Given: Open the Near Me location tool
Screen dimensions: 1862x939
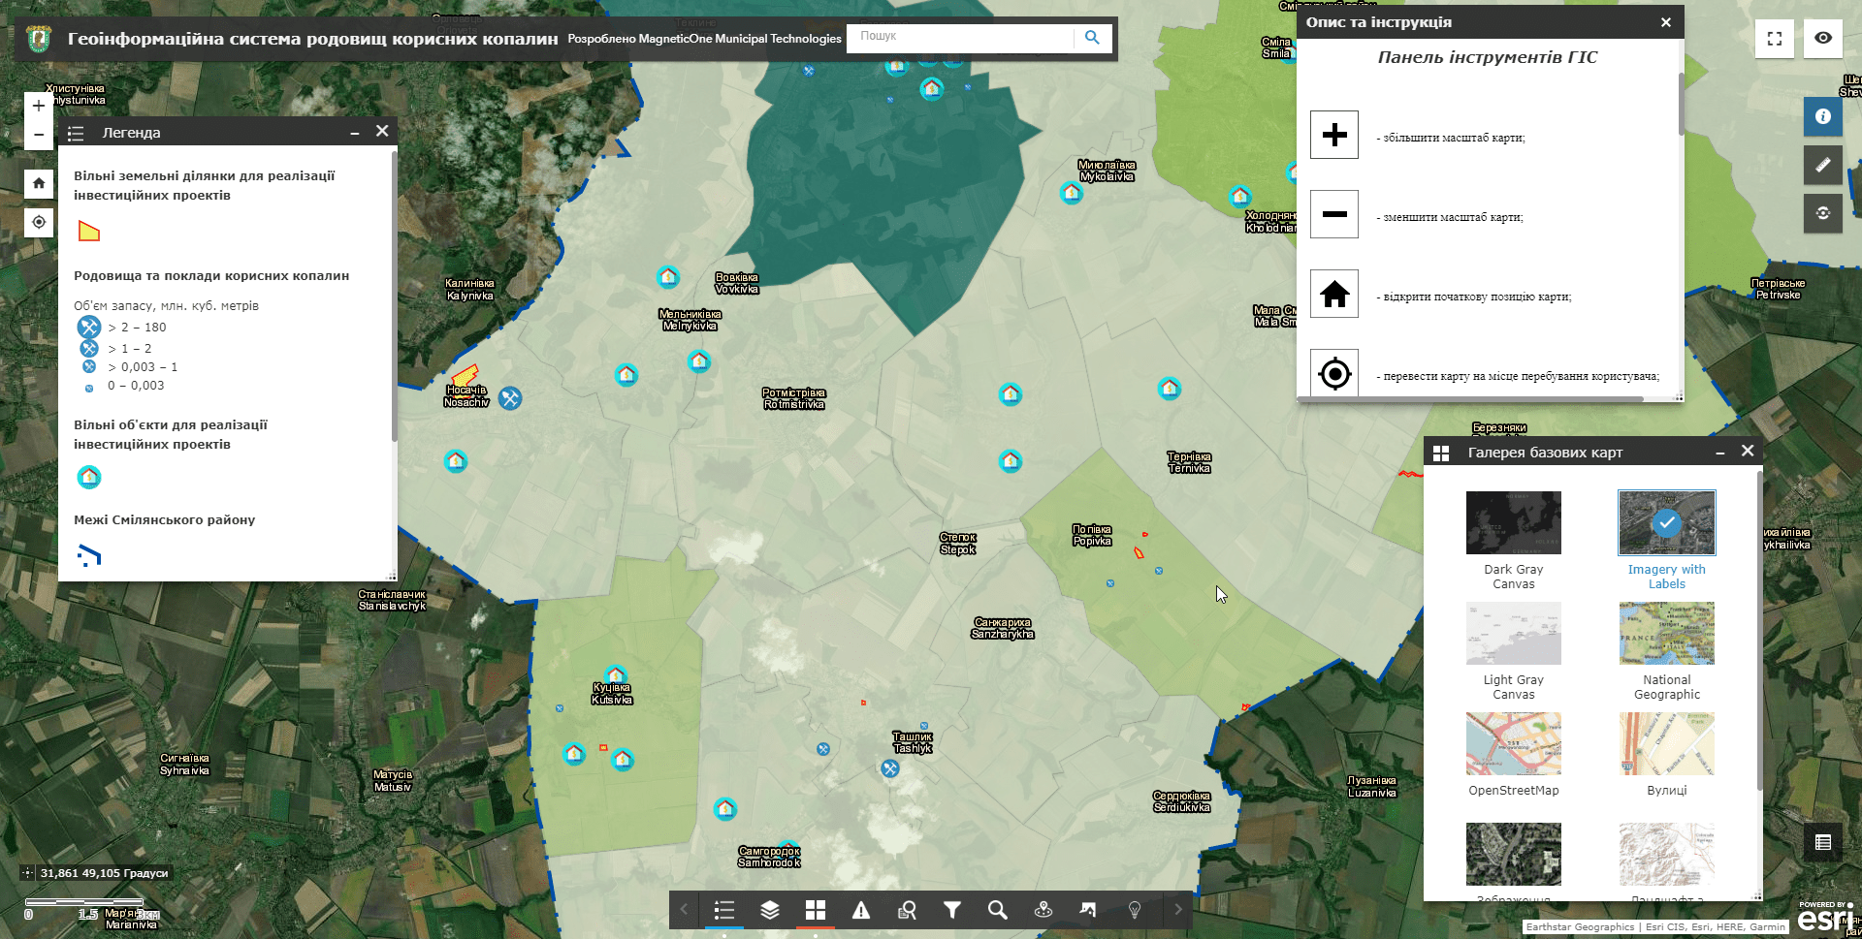Looking at the screenshot, I should coord(1043,910).
